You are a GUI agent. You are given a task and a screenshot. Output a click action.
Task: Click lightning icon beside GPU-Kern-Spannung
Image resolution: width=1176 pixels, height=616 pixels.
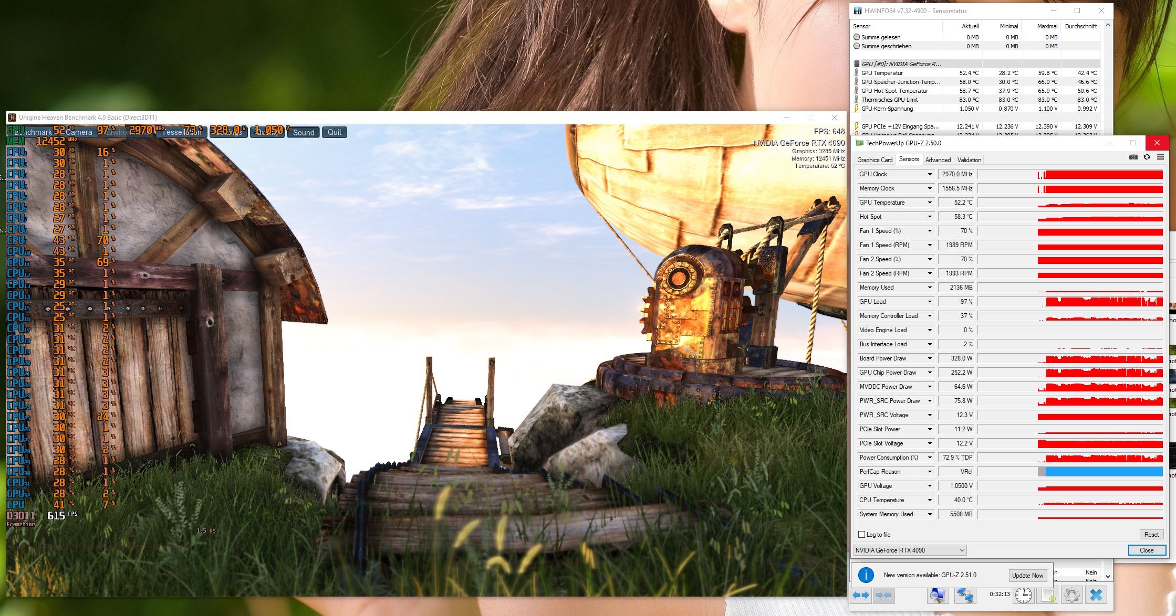[x=857, y=109]
